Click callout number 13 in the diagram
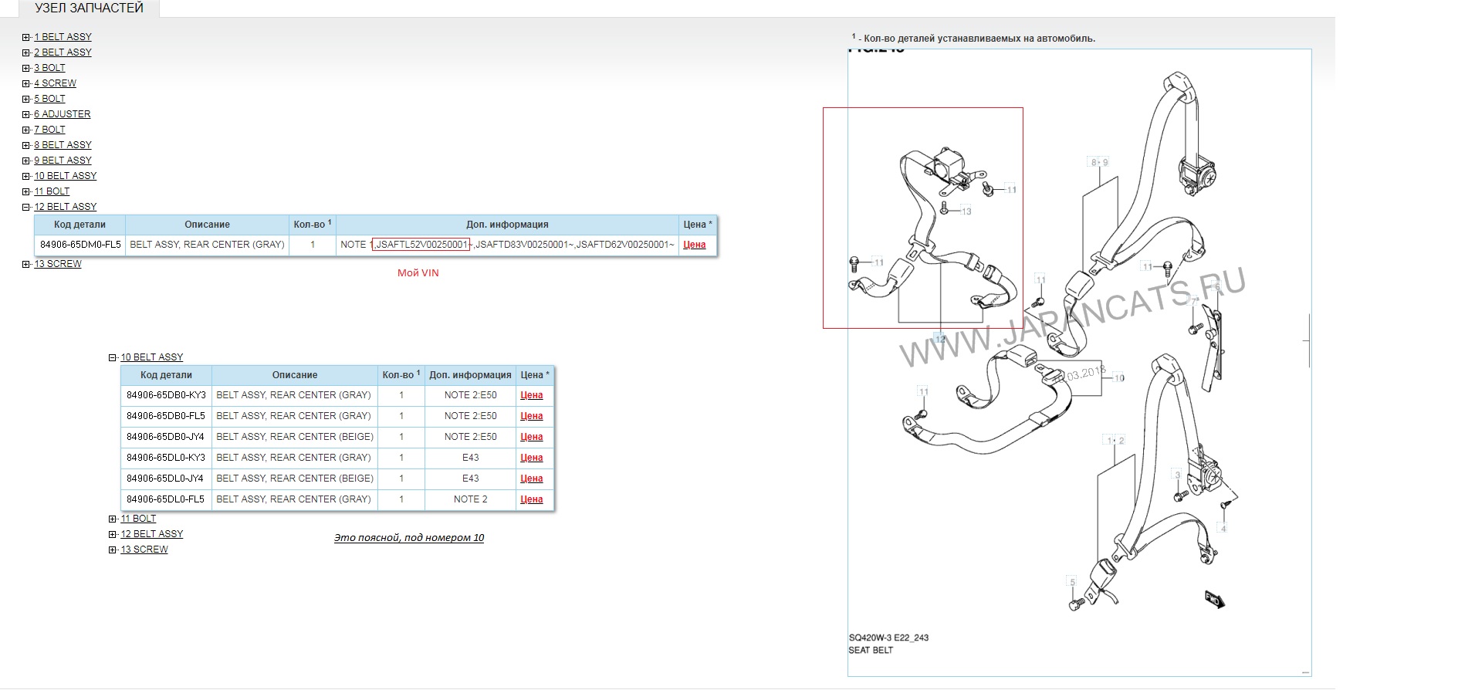This screenshot has width=1475, height=690. [x=966, y=211]
